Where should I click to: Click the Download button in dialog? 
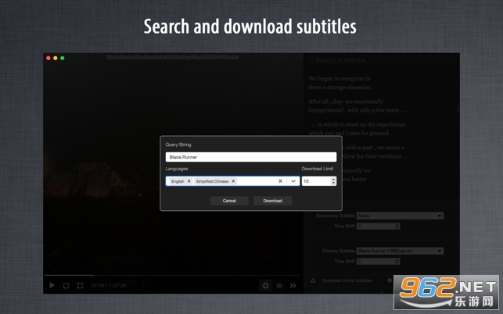click(x=272, y=201)
